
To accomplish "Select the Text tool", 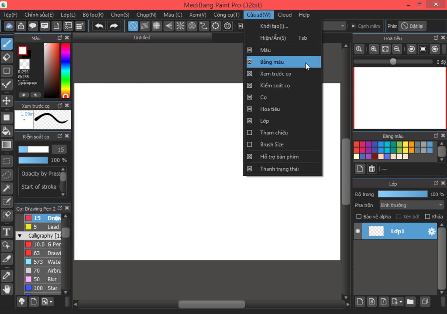I will coord(7,232).
